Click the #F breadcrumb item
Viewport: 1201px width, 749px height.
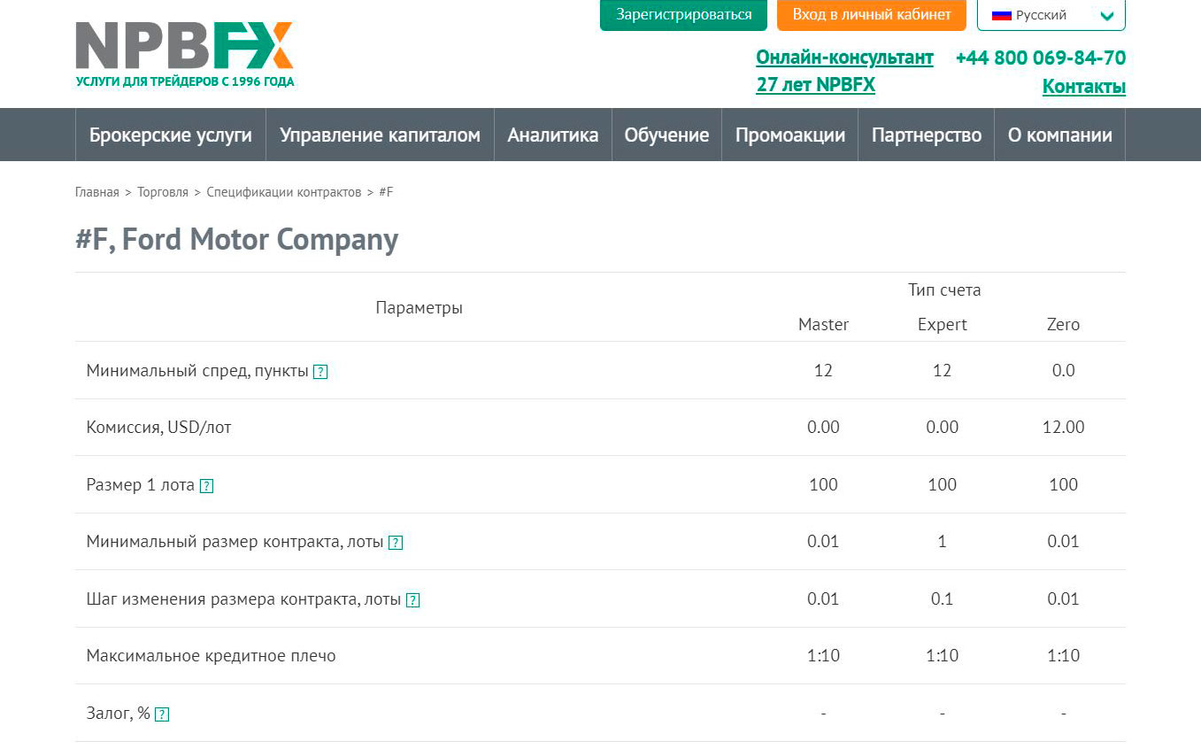pyautogui.click(x=386, y=192)
